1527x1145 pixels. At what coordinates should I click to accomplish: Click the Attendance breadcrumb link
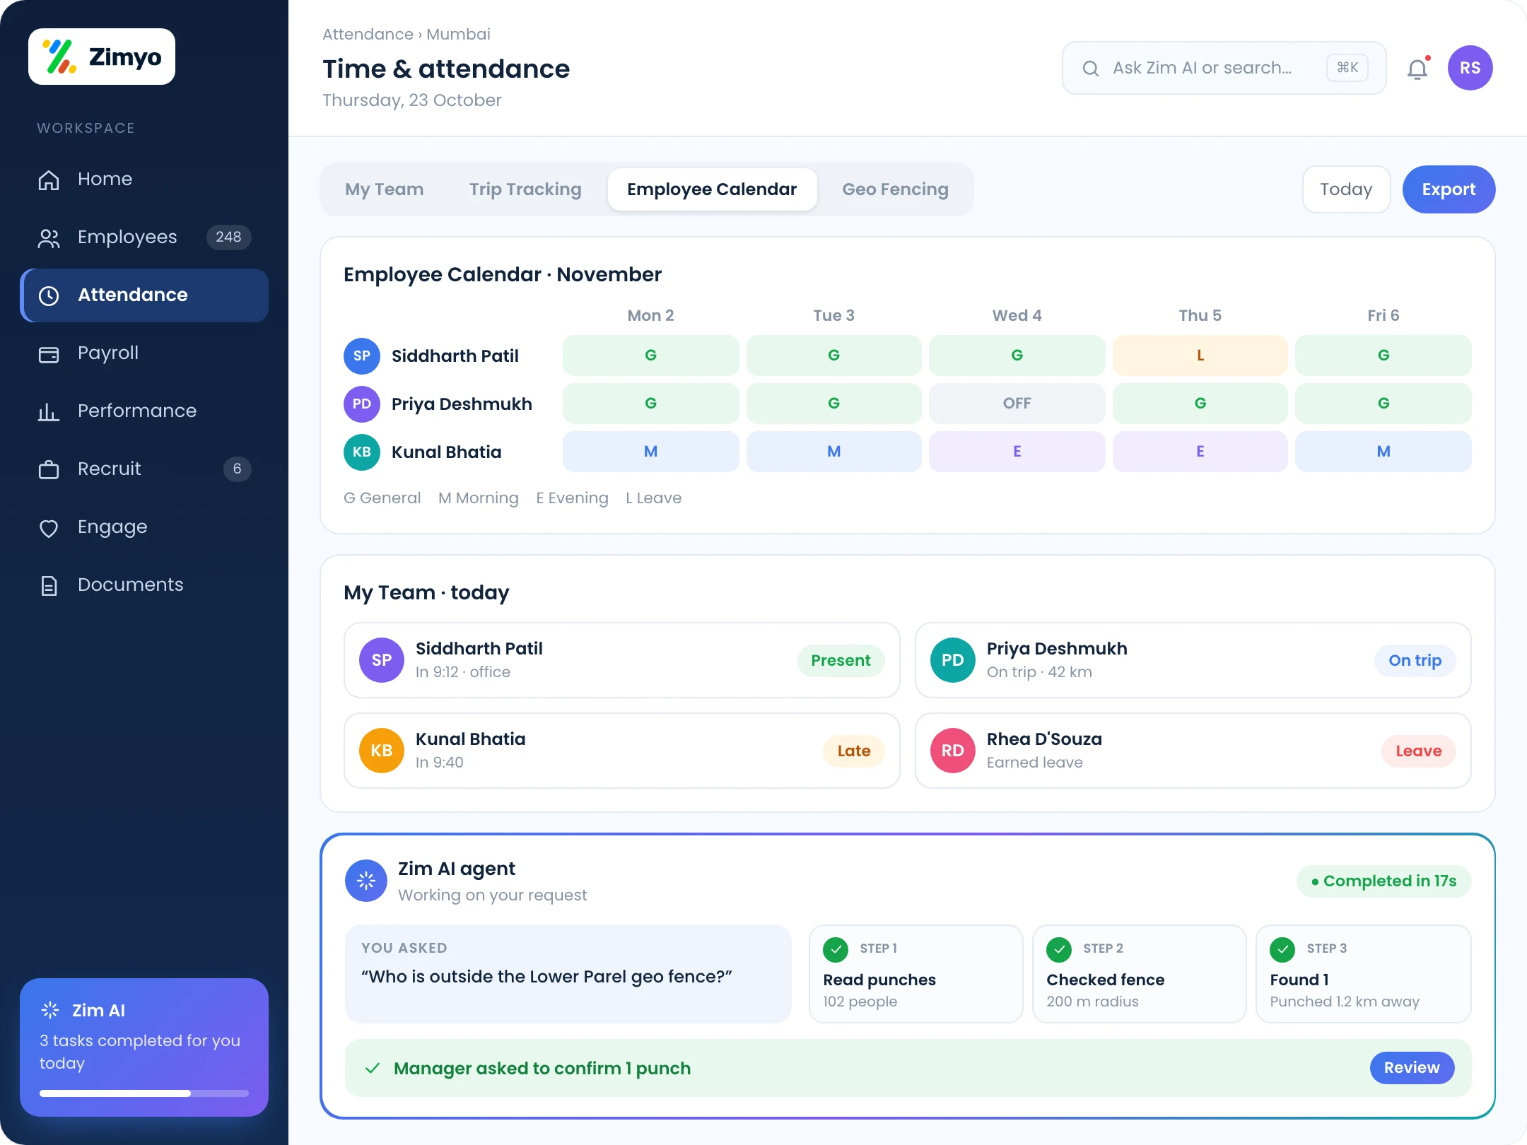point(368,34)
